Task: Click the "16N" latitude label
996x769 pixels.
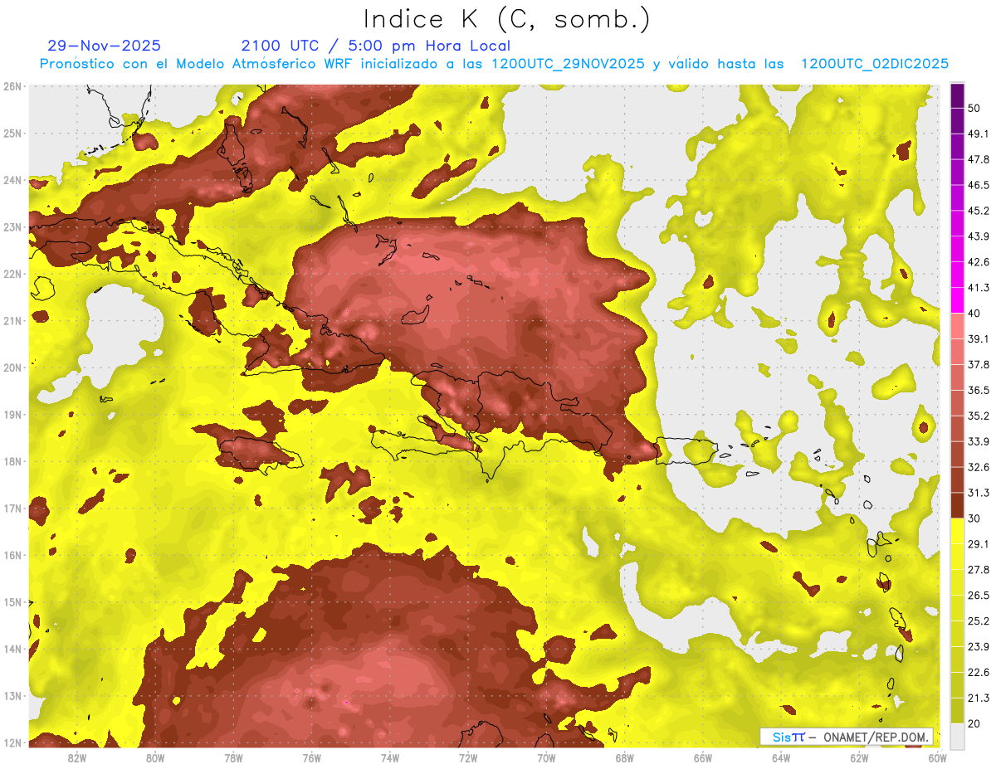Action: (12, 555)
